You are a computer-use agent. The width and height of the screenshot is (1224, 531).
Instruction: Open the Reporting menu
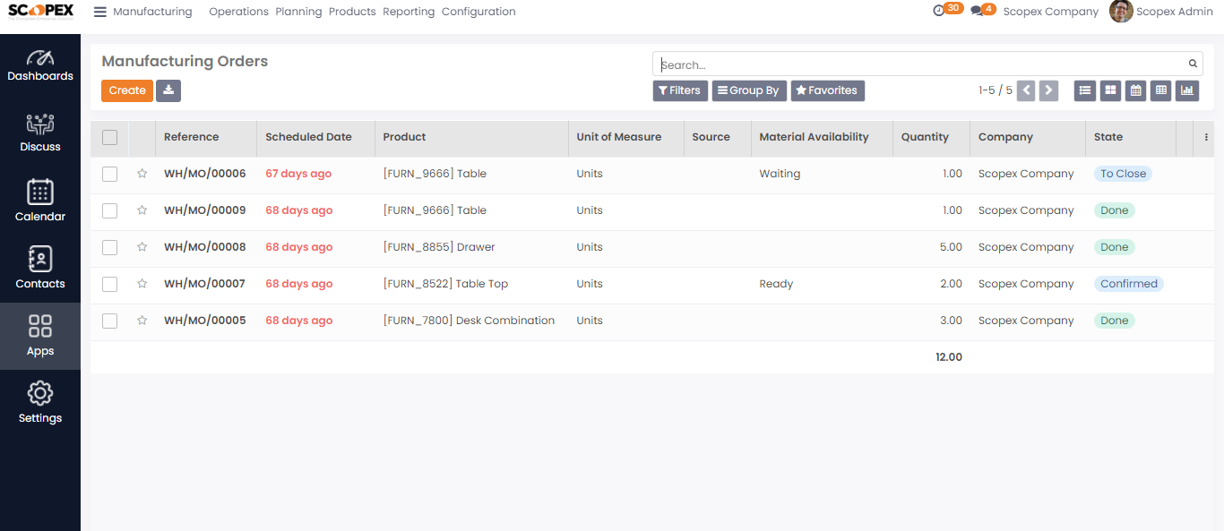point(409,12)
